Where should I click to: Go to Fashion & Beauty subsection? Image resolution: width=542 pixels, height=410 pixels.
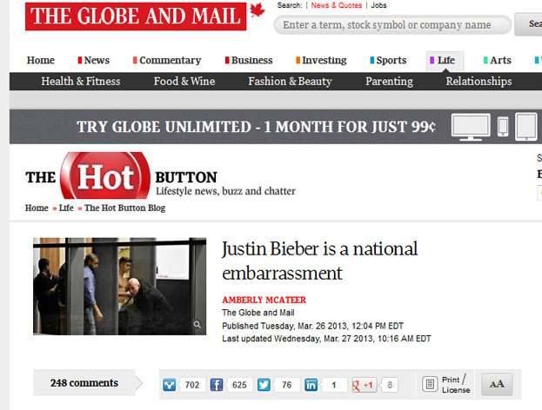point(290,82)
